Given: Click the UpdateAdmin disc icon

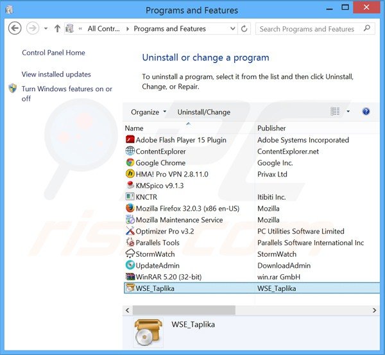Looking at the screenshot, I should pos(130,265).
